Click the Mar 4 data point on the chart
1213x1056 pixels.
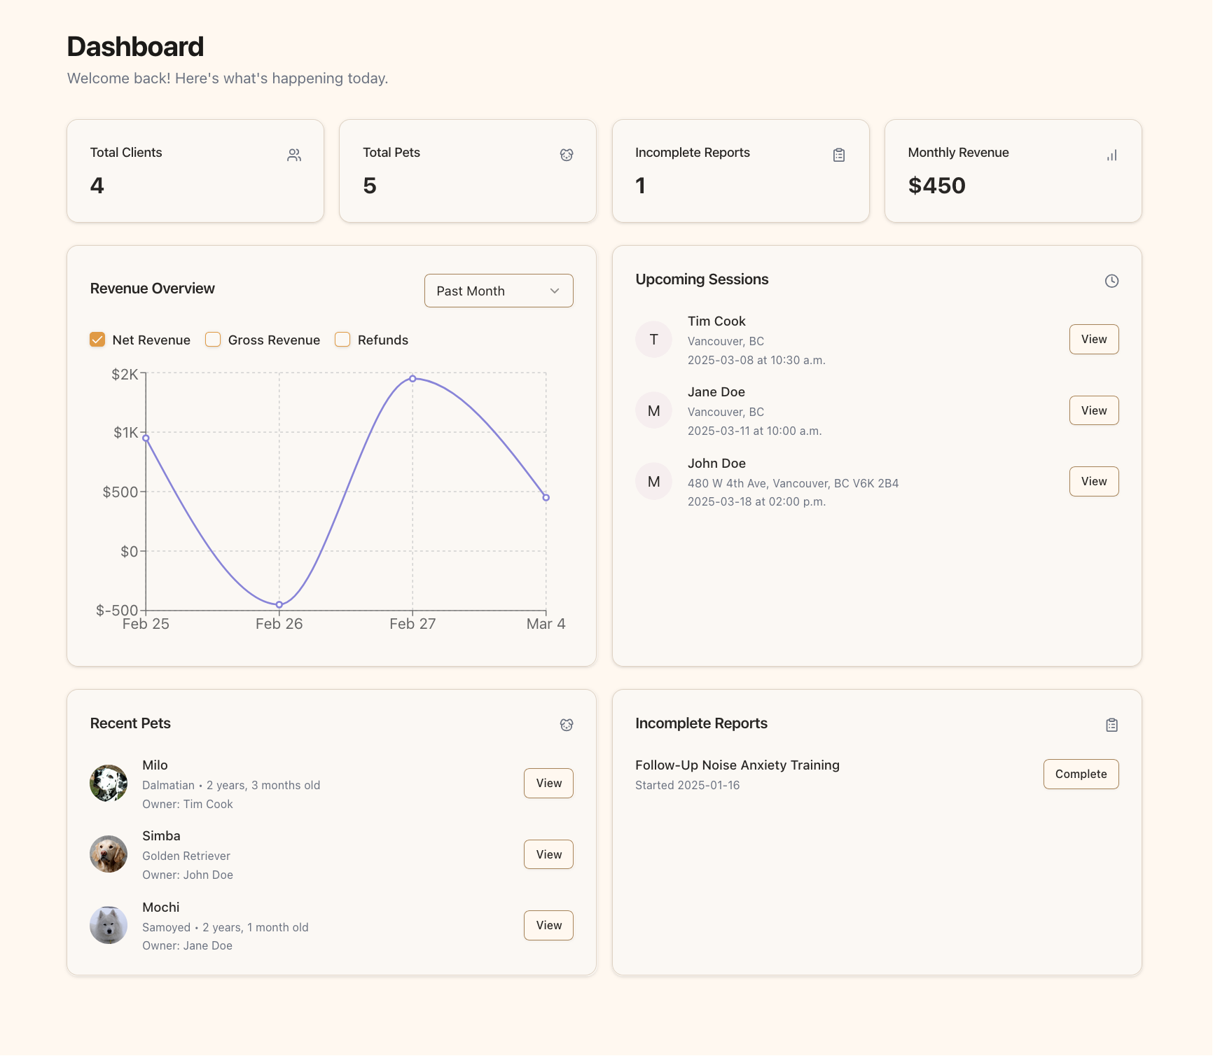pos(546,496)
